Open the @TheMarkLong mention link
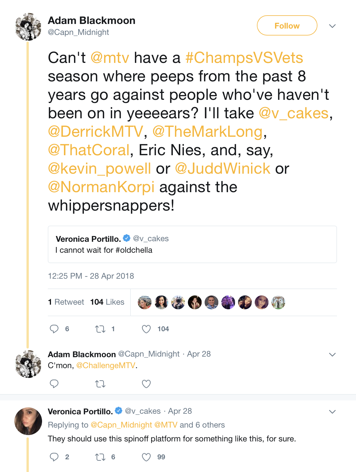 pyautogui.click(x=207, y=132)
